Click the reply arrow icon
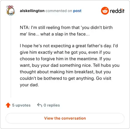The width and height of the screenshot is (130, 129). click(x=40, y=105)
